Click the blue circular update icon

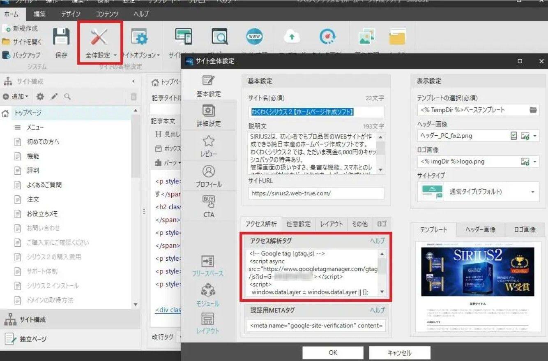327,37
